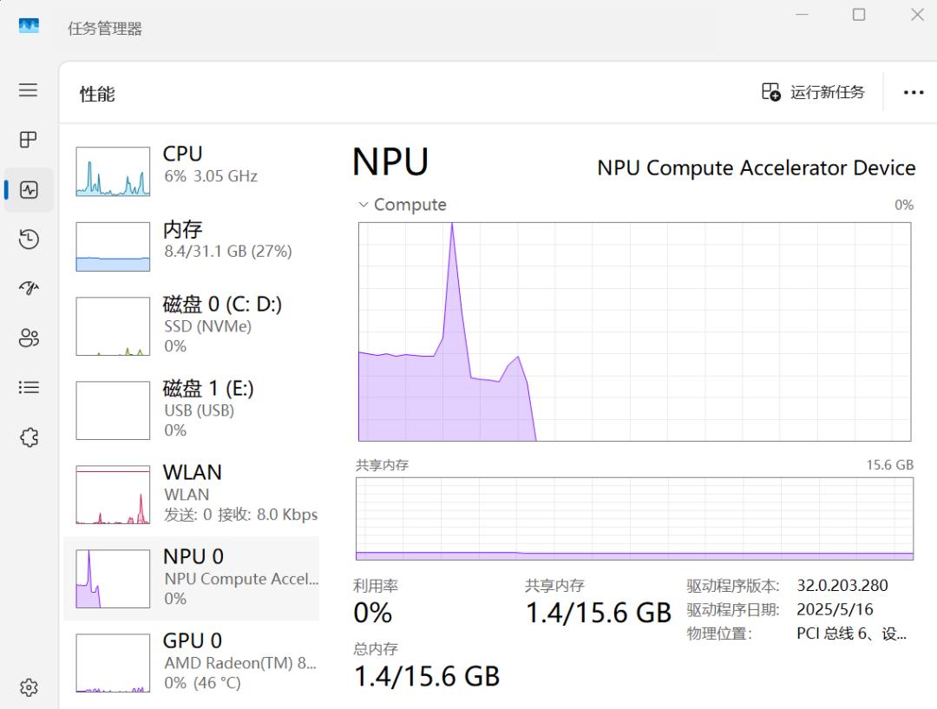
Task: Open Task Manager settings gear
Action: point(29,687)
